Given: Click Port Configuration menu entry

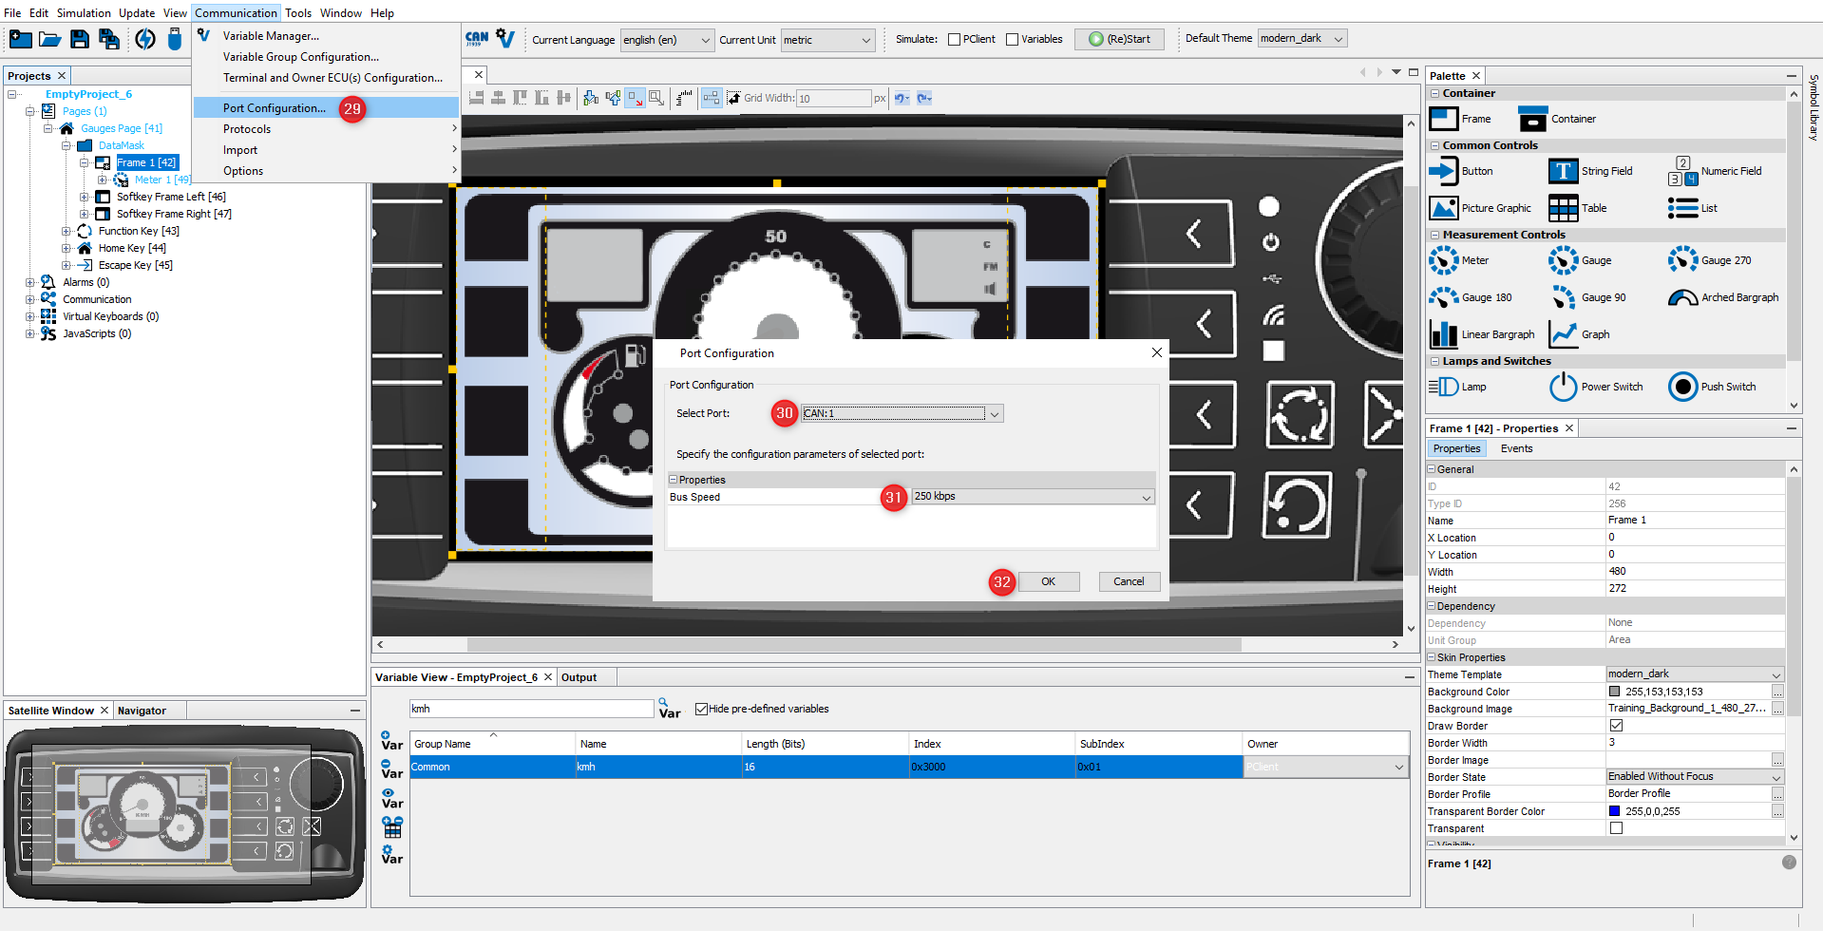Looking at the screenshot, I should click(274, 108).
